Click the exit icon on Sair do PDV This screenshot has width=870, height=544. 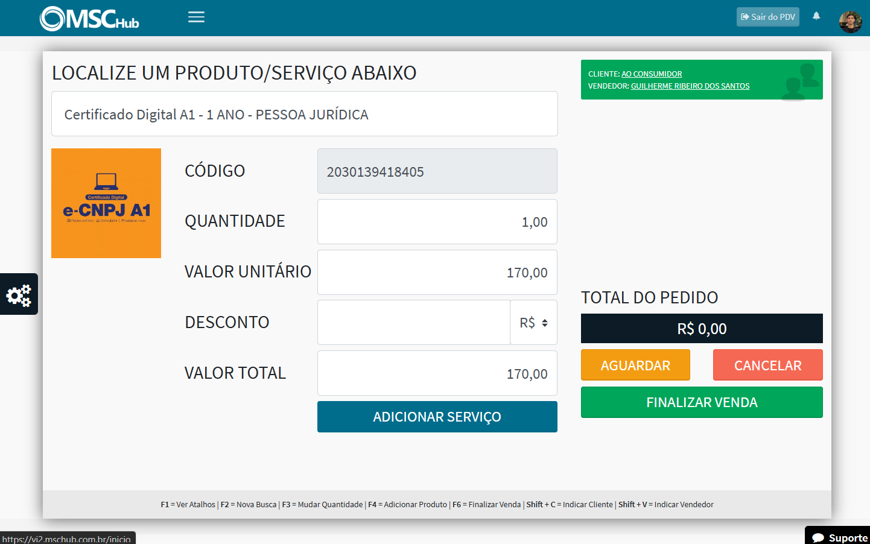point(745,17)
